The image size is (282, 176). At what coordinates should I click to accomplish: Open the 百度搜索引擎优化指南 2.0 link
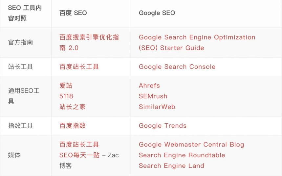[89, 42]
